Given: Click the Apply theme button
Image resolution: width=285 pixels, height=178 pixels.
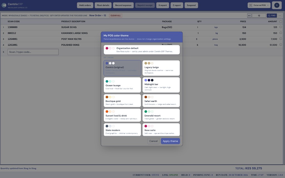Looking at the screenshot, I should 170,141.
